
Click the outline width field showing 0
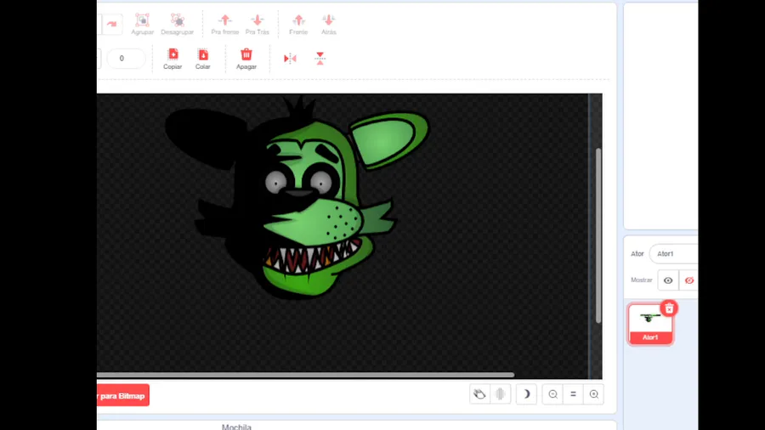pos(126,59)
